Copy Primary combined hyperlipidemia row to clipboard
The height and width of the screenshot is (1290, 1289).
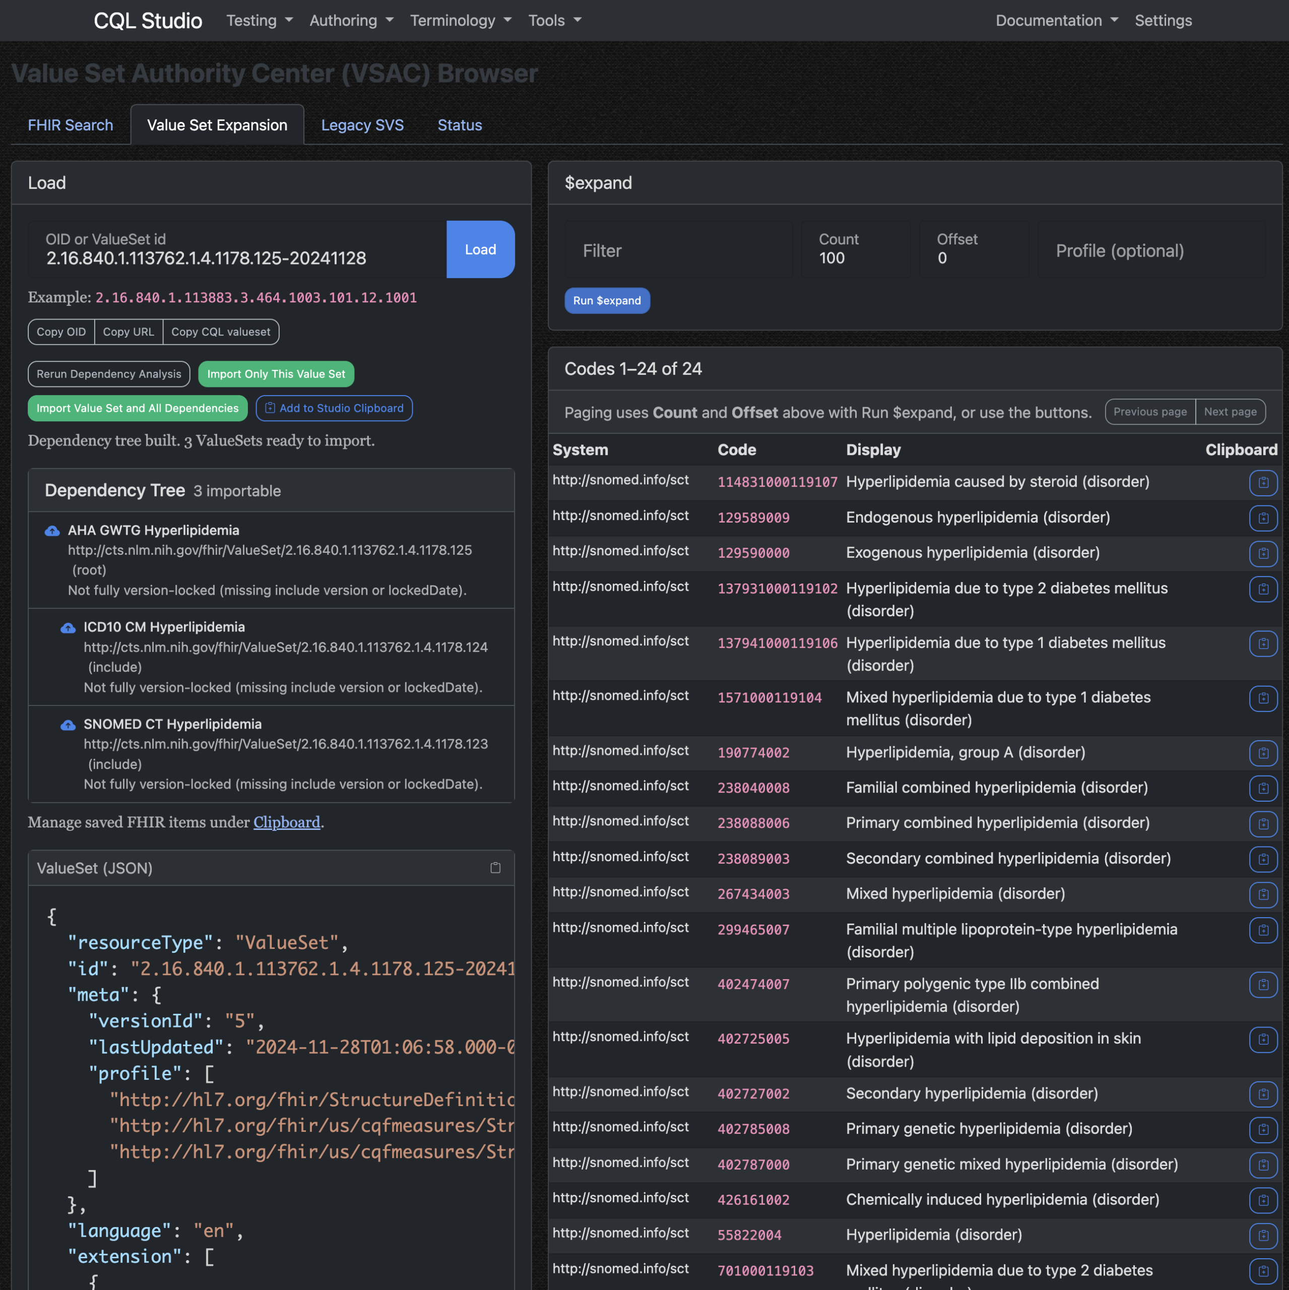pos(1263,824)
